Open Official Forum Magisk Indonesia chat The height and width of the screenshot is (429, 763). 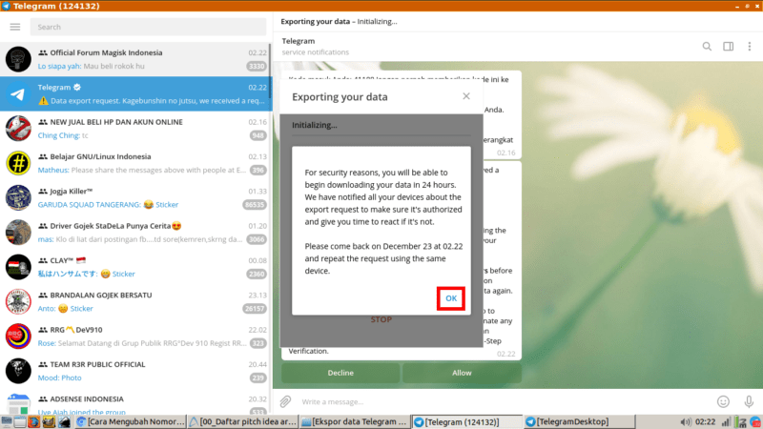135,59
